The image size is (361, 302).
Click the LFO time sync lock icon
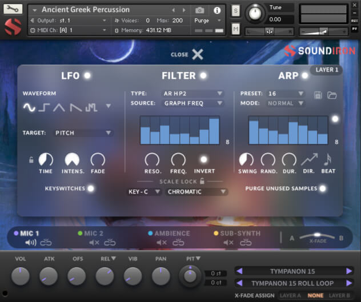coord(31,159)
